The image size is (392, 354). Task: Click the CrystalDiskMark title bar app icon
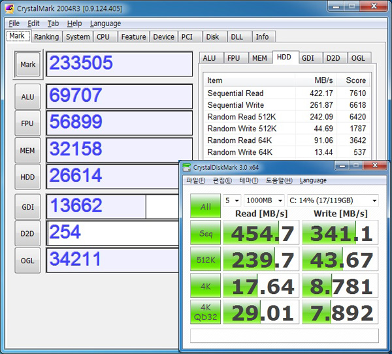[186, 167]
